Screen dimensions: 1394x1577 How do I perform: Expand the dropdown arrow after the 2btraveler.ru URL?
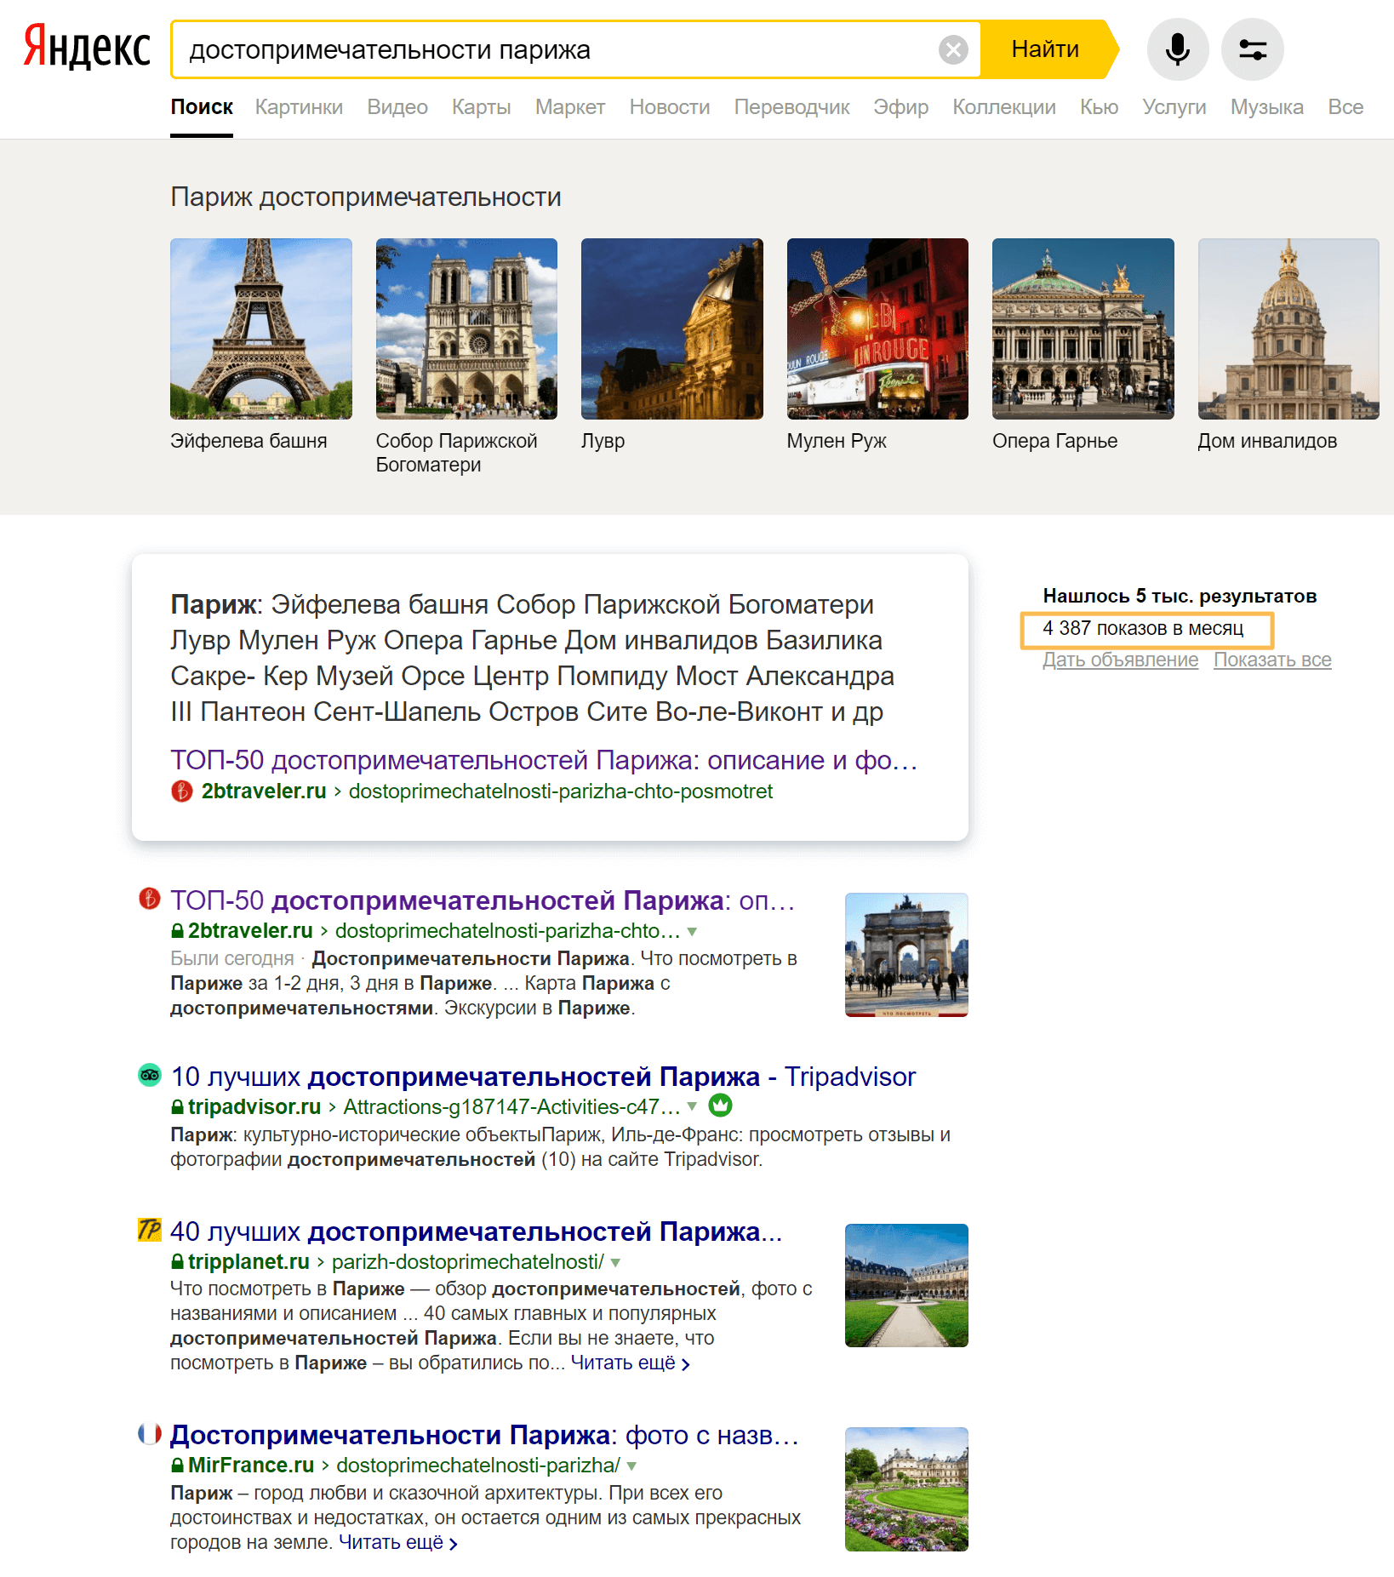tap(692, 932)
